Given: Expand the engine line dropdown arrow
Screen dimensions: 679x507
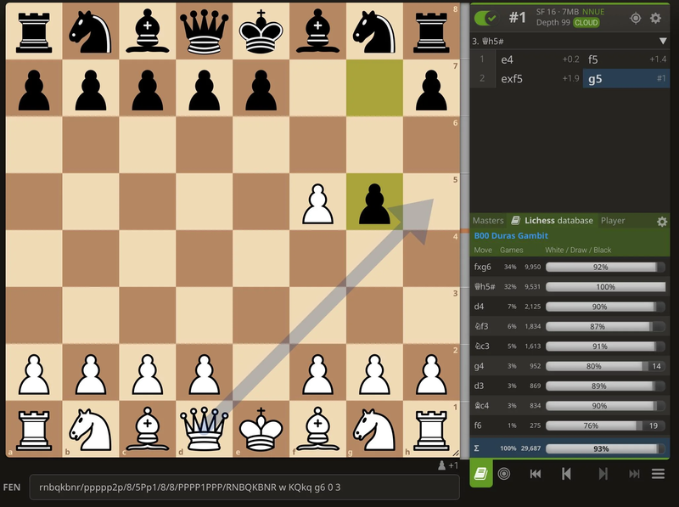Looking at the screenshot, I should [x=663, y=41].
